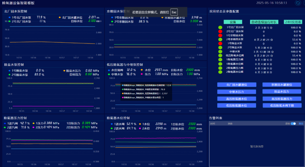Open the 高压除氧器压力 setting button
This screenshot has width=305, height=167.
click(282, 99)
